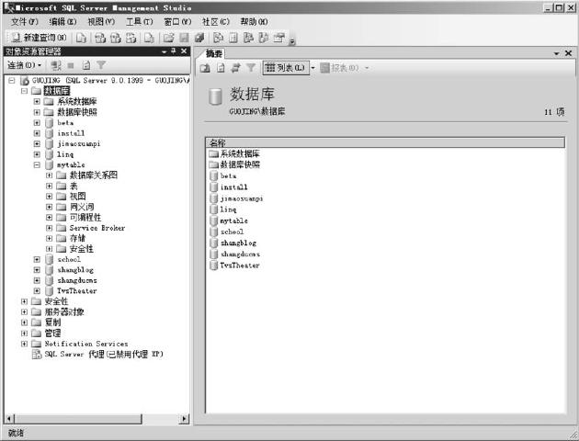Open the 连接(O) connect dropdown
Viewport: 579px width, 441px height.
(x=25, y=65)
